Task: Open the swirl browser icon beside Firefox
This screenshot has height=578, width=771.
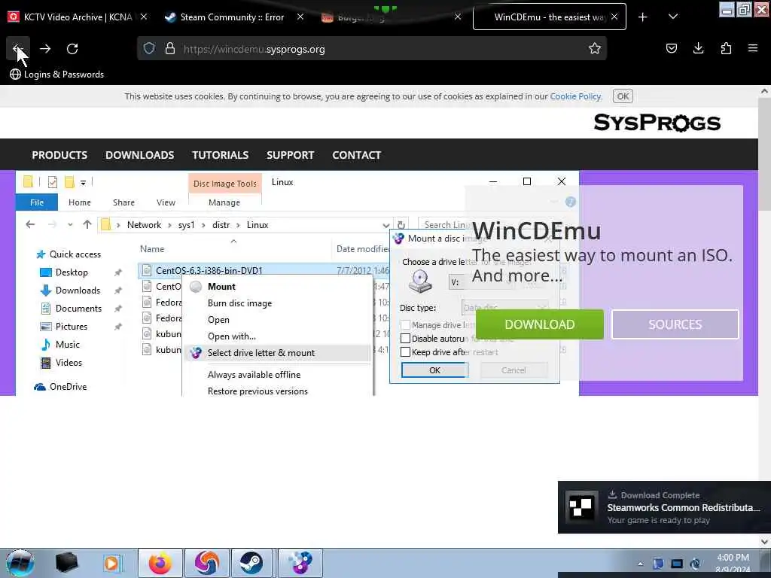Action: pyautogui.click(x=206, y=563)
